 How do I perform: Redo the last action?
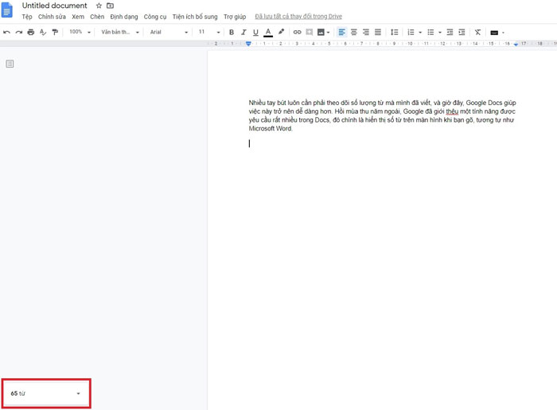click(19, 33)
